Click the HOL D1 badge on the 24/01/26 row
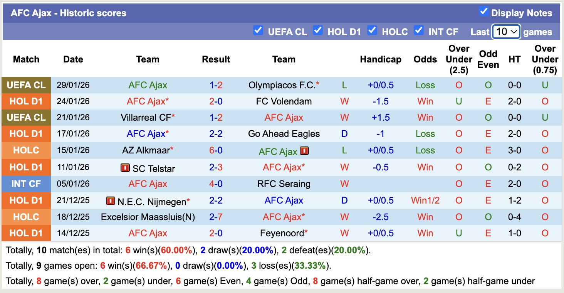This screenshot has height=293, width=564. (x=26, y=101)
